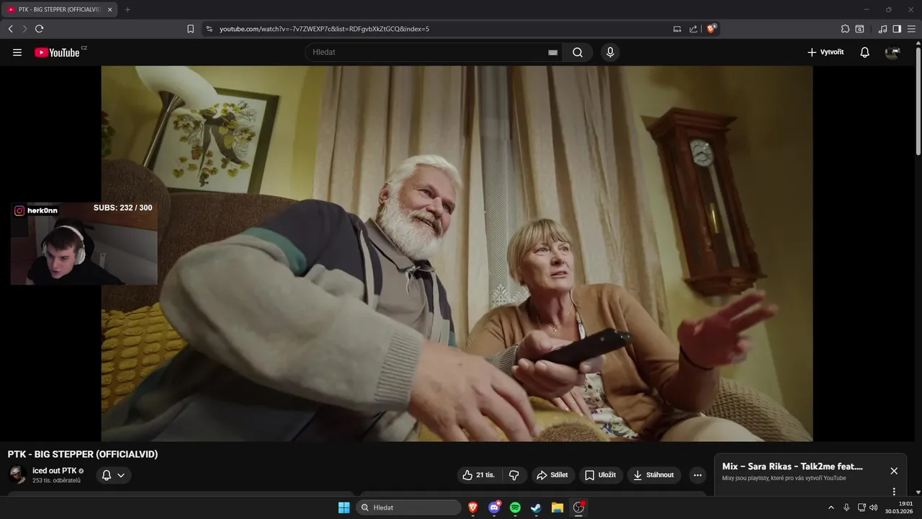Open the YouTube guide hamburger menu

[x=17, y=53]
